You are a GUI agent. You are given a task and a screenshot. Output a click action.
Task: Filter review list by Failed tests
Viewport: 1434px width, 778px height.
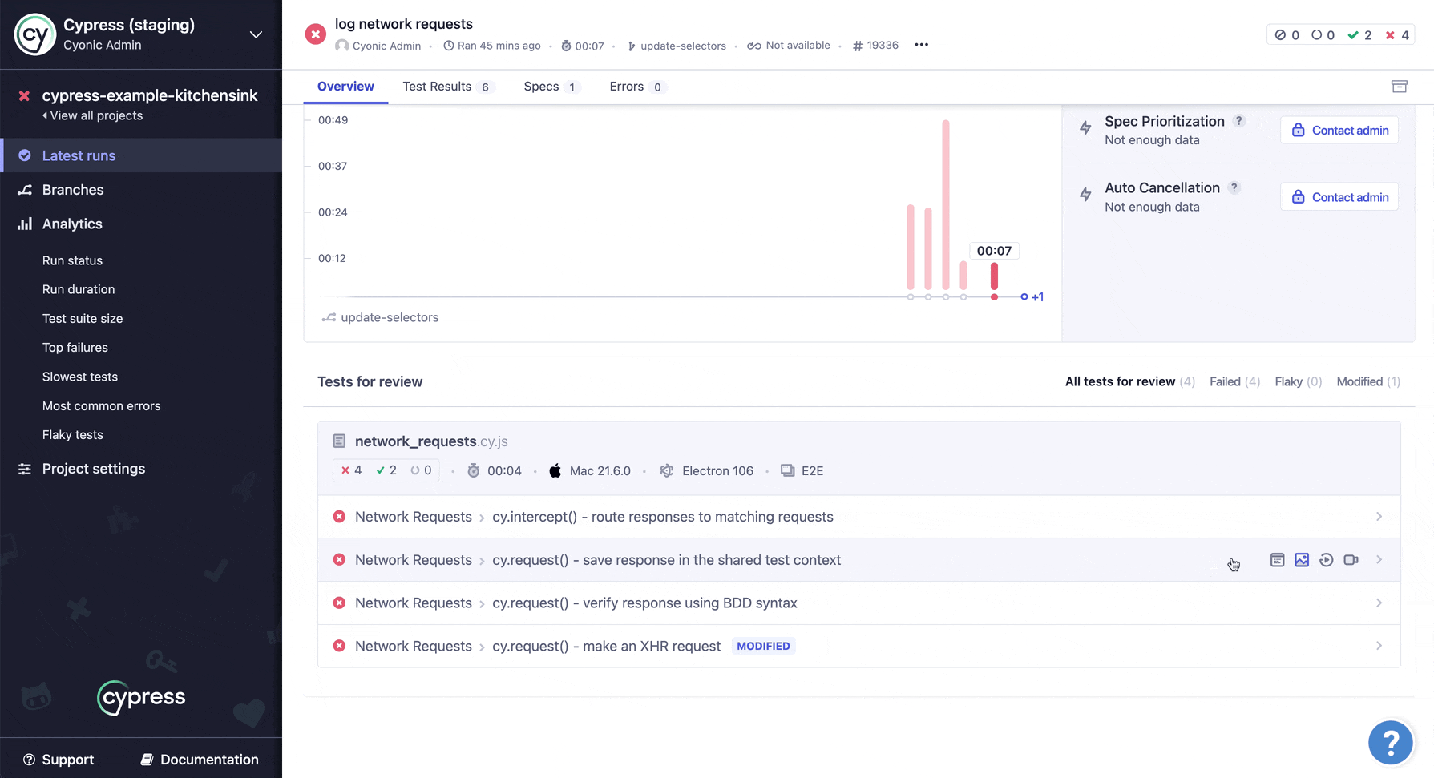click(1234, 381)
